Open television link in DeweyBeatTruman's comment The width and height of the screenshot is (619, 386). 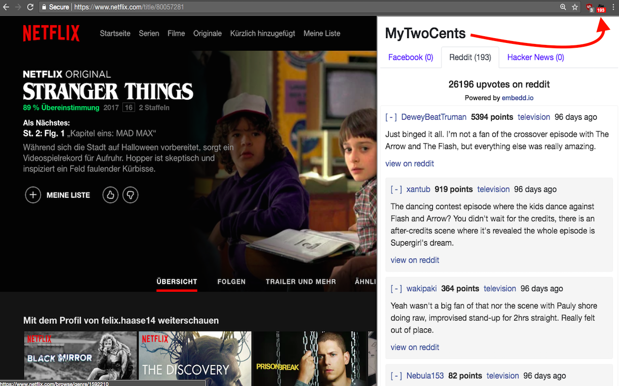tap(534, 117)
